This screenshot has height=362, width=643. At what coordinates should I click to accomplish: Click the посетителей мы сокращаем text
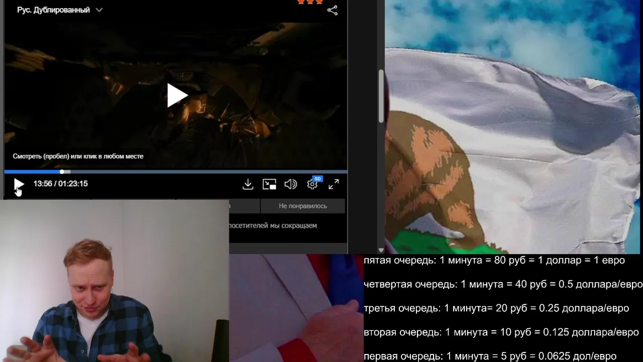tap(273, 226)
